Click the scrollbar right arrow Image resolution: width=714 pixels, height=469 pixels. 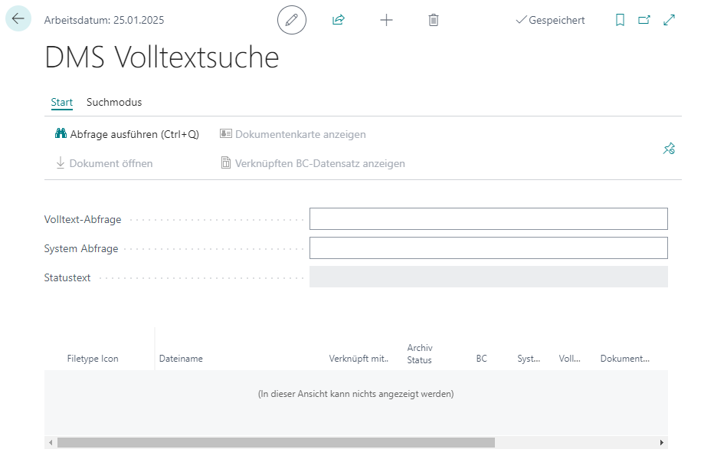pyautogui.click(x=663, y=442)
